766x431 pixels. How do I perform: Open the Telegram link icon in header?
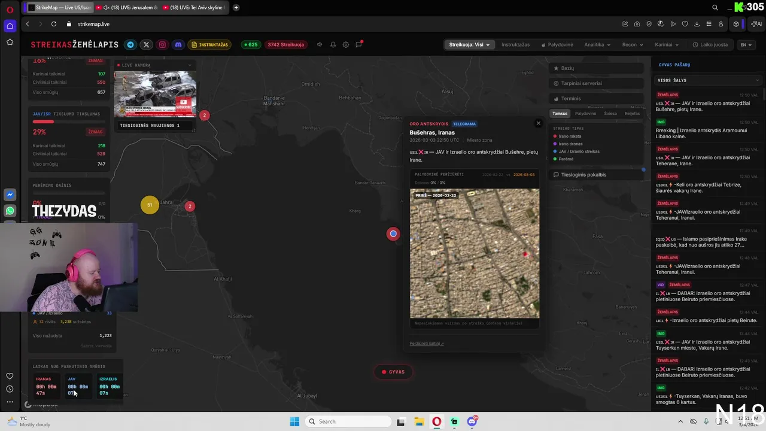[130, 44]
